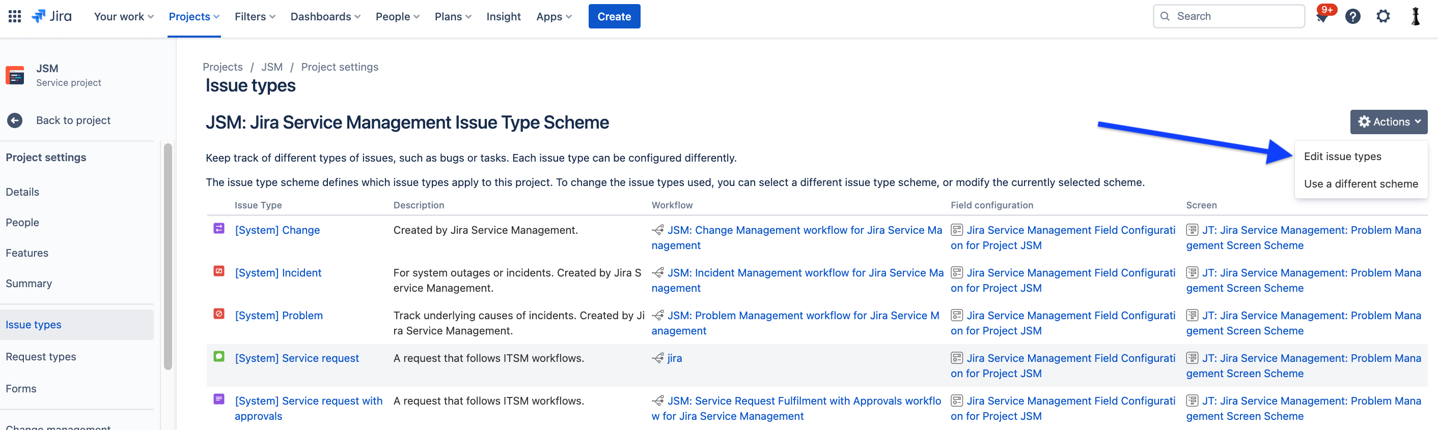Open the Actions dropdown button
Screen dimensions: 1438x430
(1388, 122)
